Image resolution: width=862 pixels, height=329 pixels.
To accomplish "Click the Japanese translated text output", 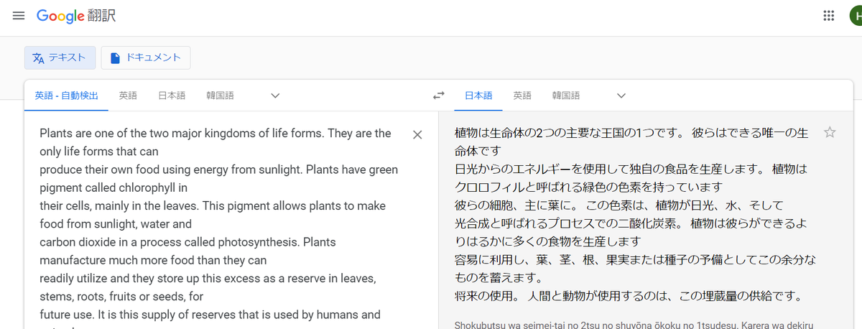I will tap(636, 214).
